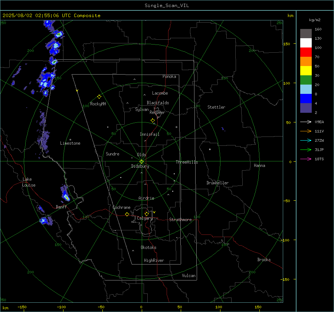Click the green 30 color swatch

click(x=306, y=80)
